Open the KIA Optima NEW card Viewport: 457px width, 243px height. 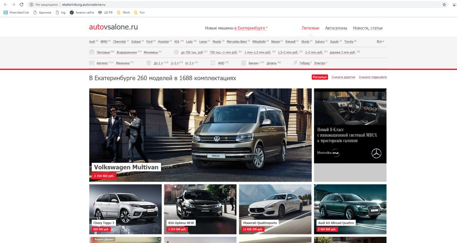point(200,209)
